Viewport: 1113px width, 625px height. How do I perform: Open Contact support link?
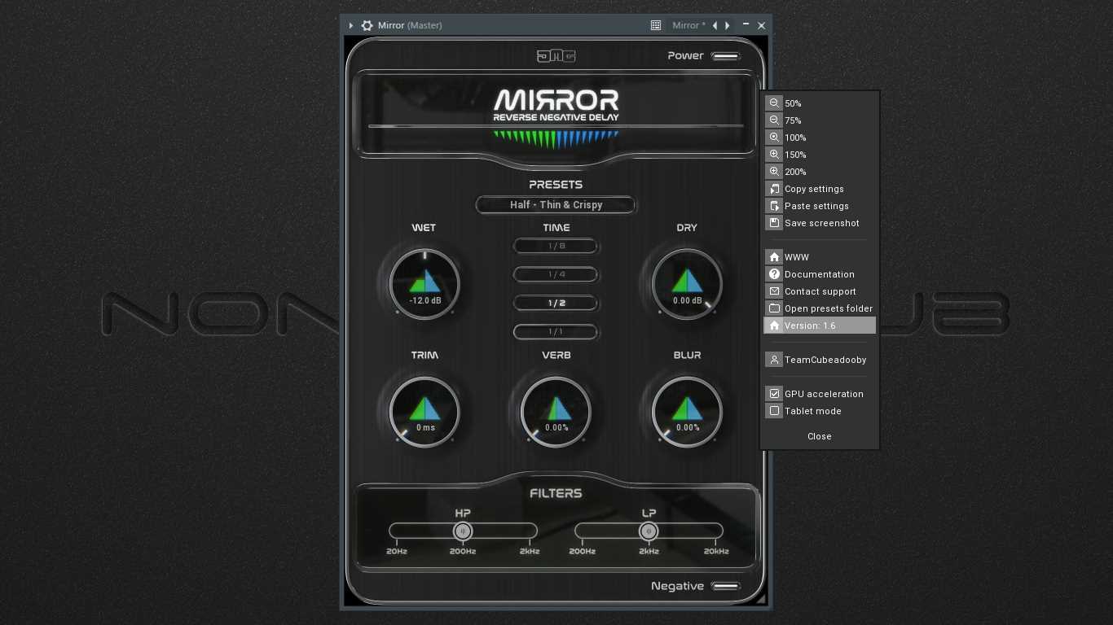tap(820, 291)
